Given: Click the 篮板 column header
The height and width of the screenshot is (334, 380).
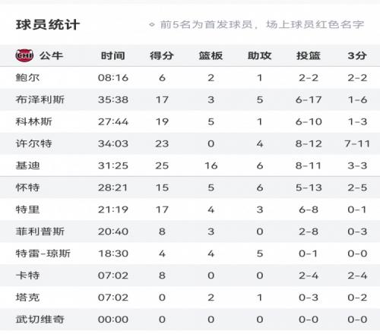Looking at the screenshot, I should point(211,55).
